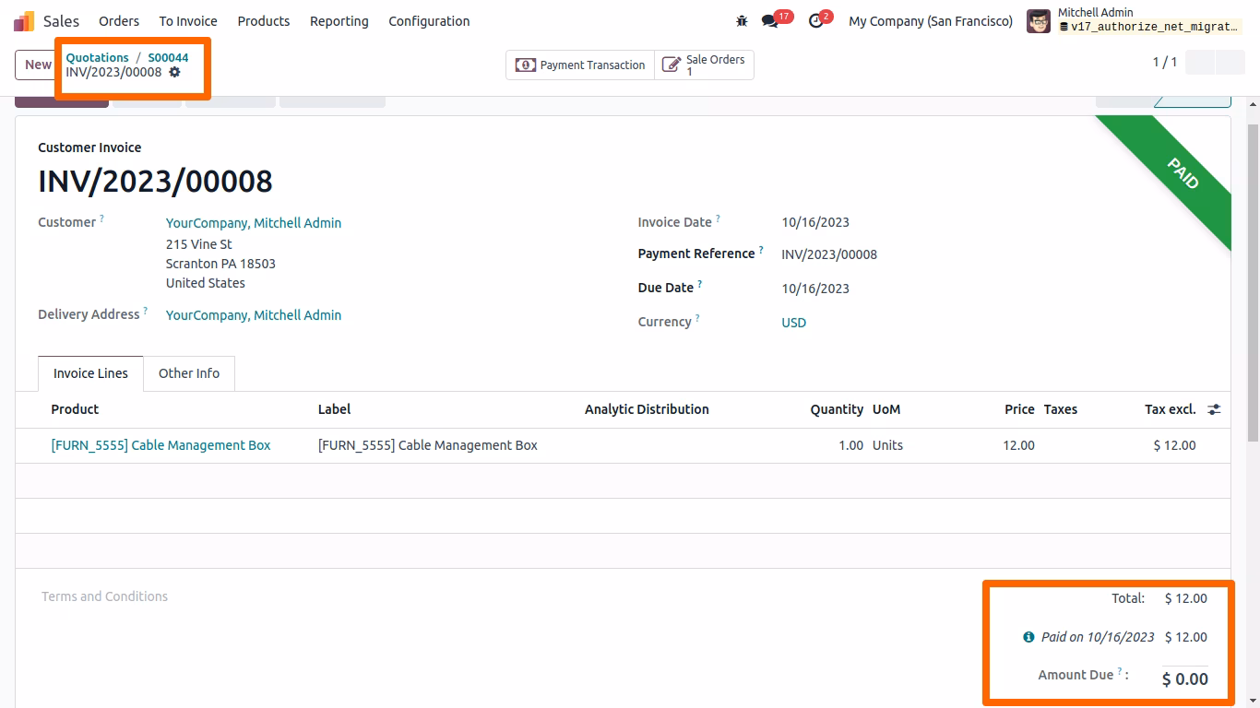Screen dimensions: 1260x708
Task: Go to Quotations breadcrumb
Action: click(97, 57)
